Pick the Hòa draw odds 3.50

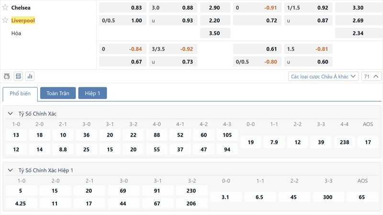(215, 33)
